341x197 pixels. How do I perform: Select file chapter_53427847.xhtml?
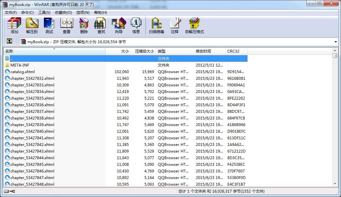33,178
